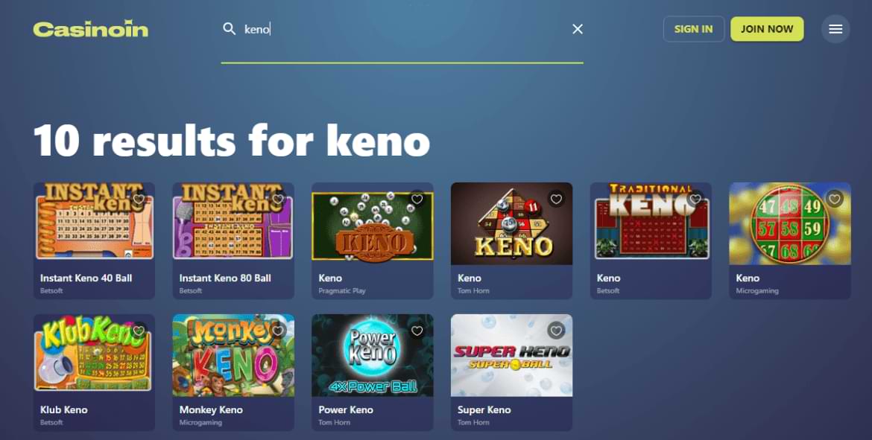Open the hamburger menu
The height and width of the screenshot is (440, 872).
(835, 29)
